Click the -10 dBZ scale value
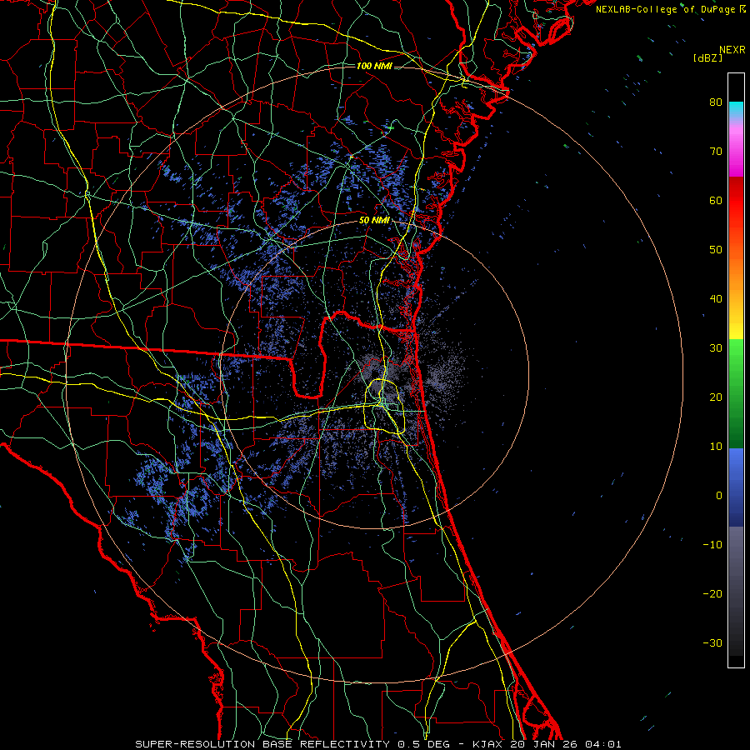The width and height of the screenshot is (750, 750). coord(712,545)
